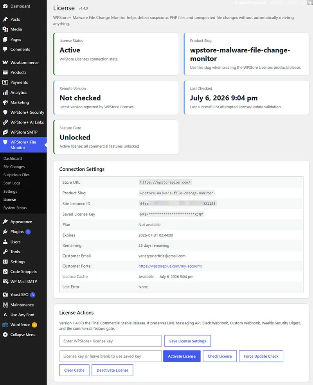The image size is (313, 385).
Task: Click the Tools wrench icon
Action: [5, 252]
